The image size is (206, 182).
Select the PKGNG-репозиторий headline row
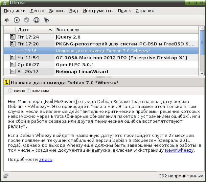point(101,44)
